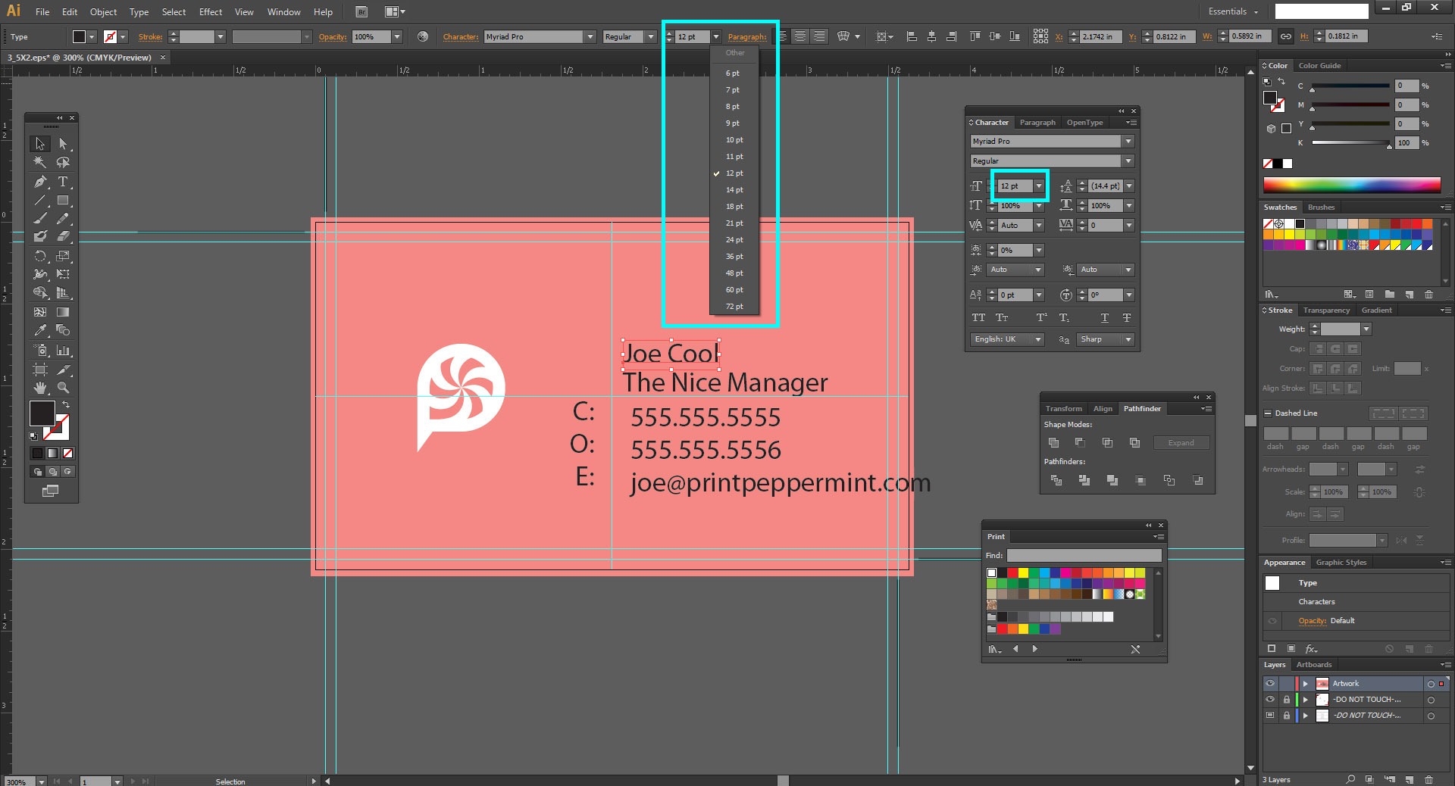Click the CMYK color spectrum bar
The height and width of the screenshot is (786, 1455).
point(1352,185)
